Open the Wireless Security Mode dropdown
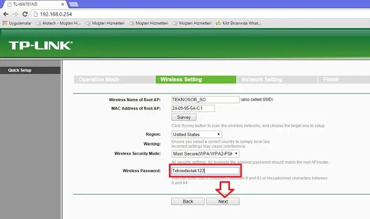The height and width of the screenshot is (219, 370). 205,154
